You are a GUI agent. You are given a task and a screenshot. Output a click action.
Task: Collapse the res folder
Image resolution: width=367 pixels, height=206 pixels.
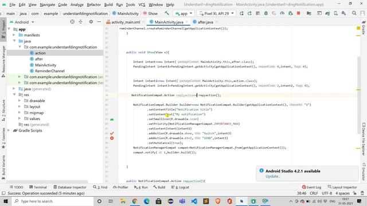point(14,94)
